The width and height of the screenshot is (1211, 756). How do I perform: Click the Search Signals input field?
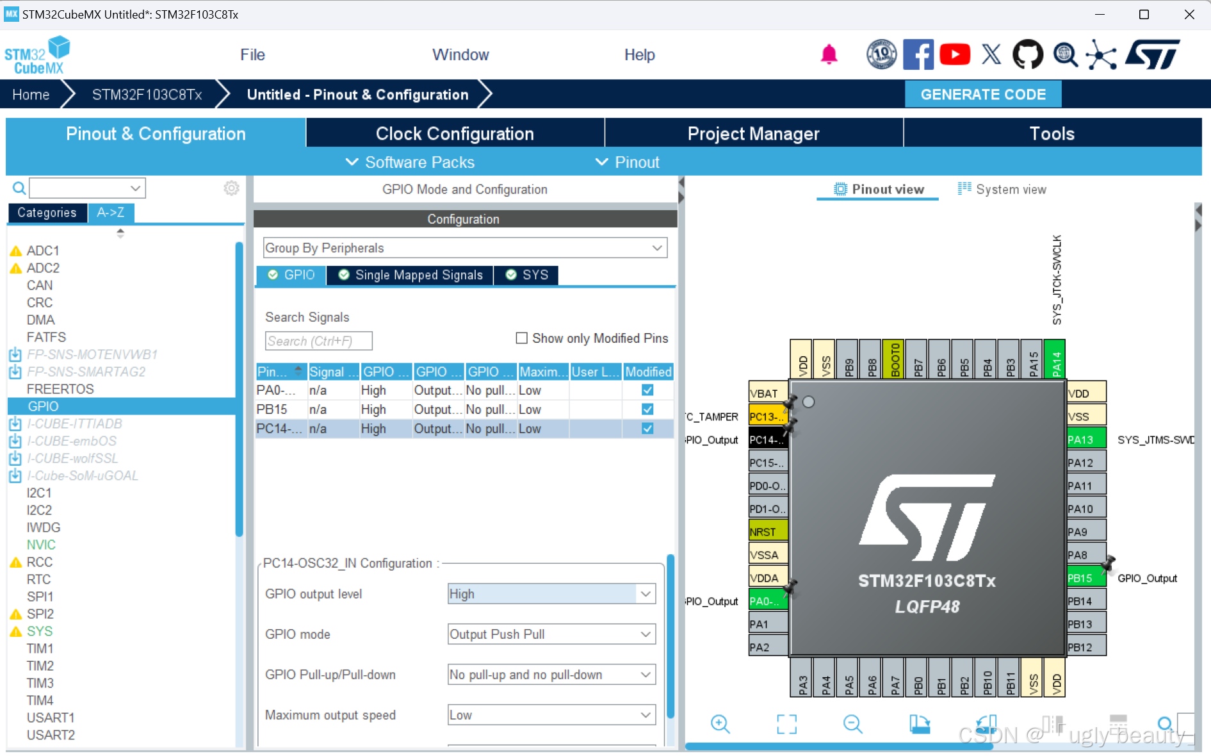pyautogui.click(x=318, y=341)
